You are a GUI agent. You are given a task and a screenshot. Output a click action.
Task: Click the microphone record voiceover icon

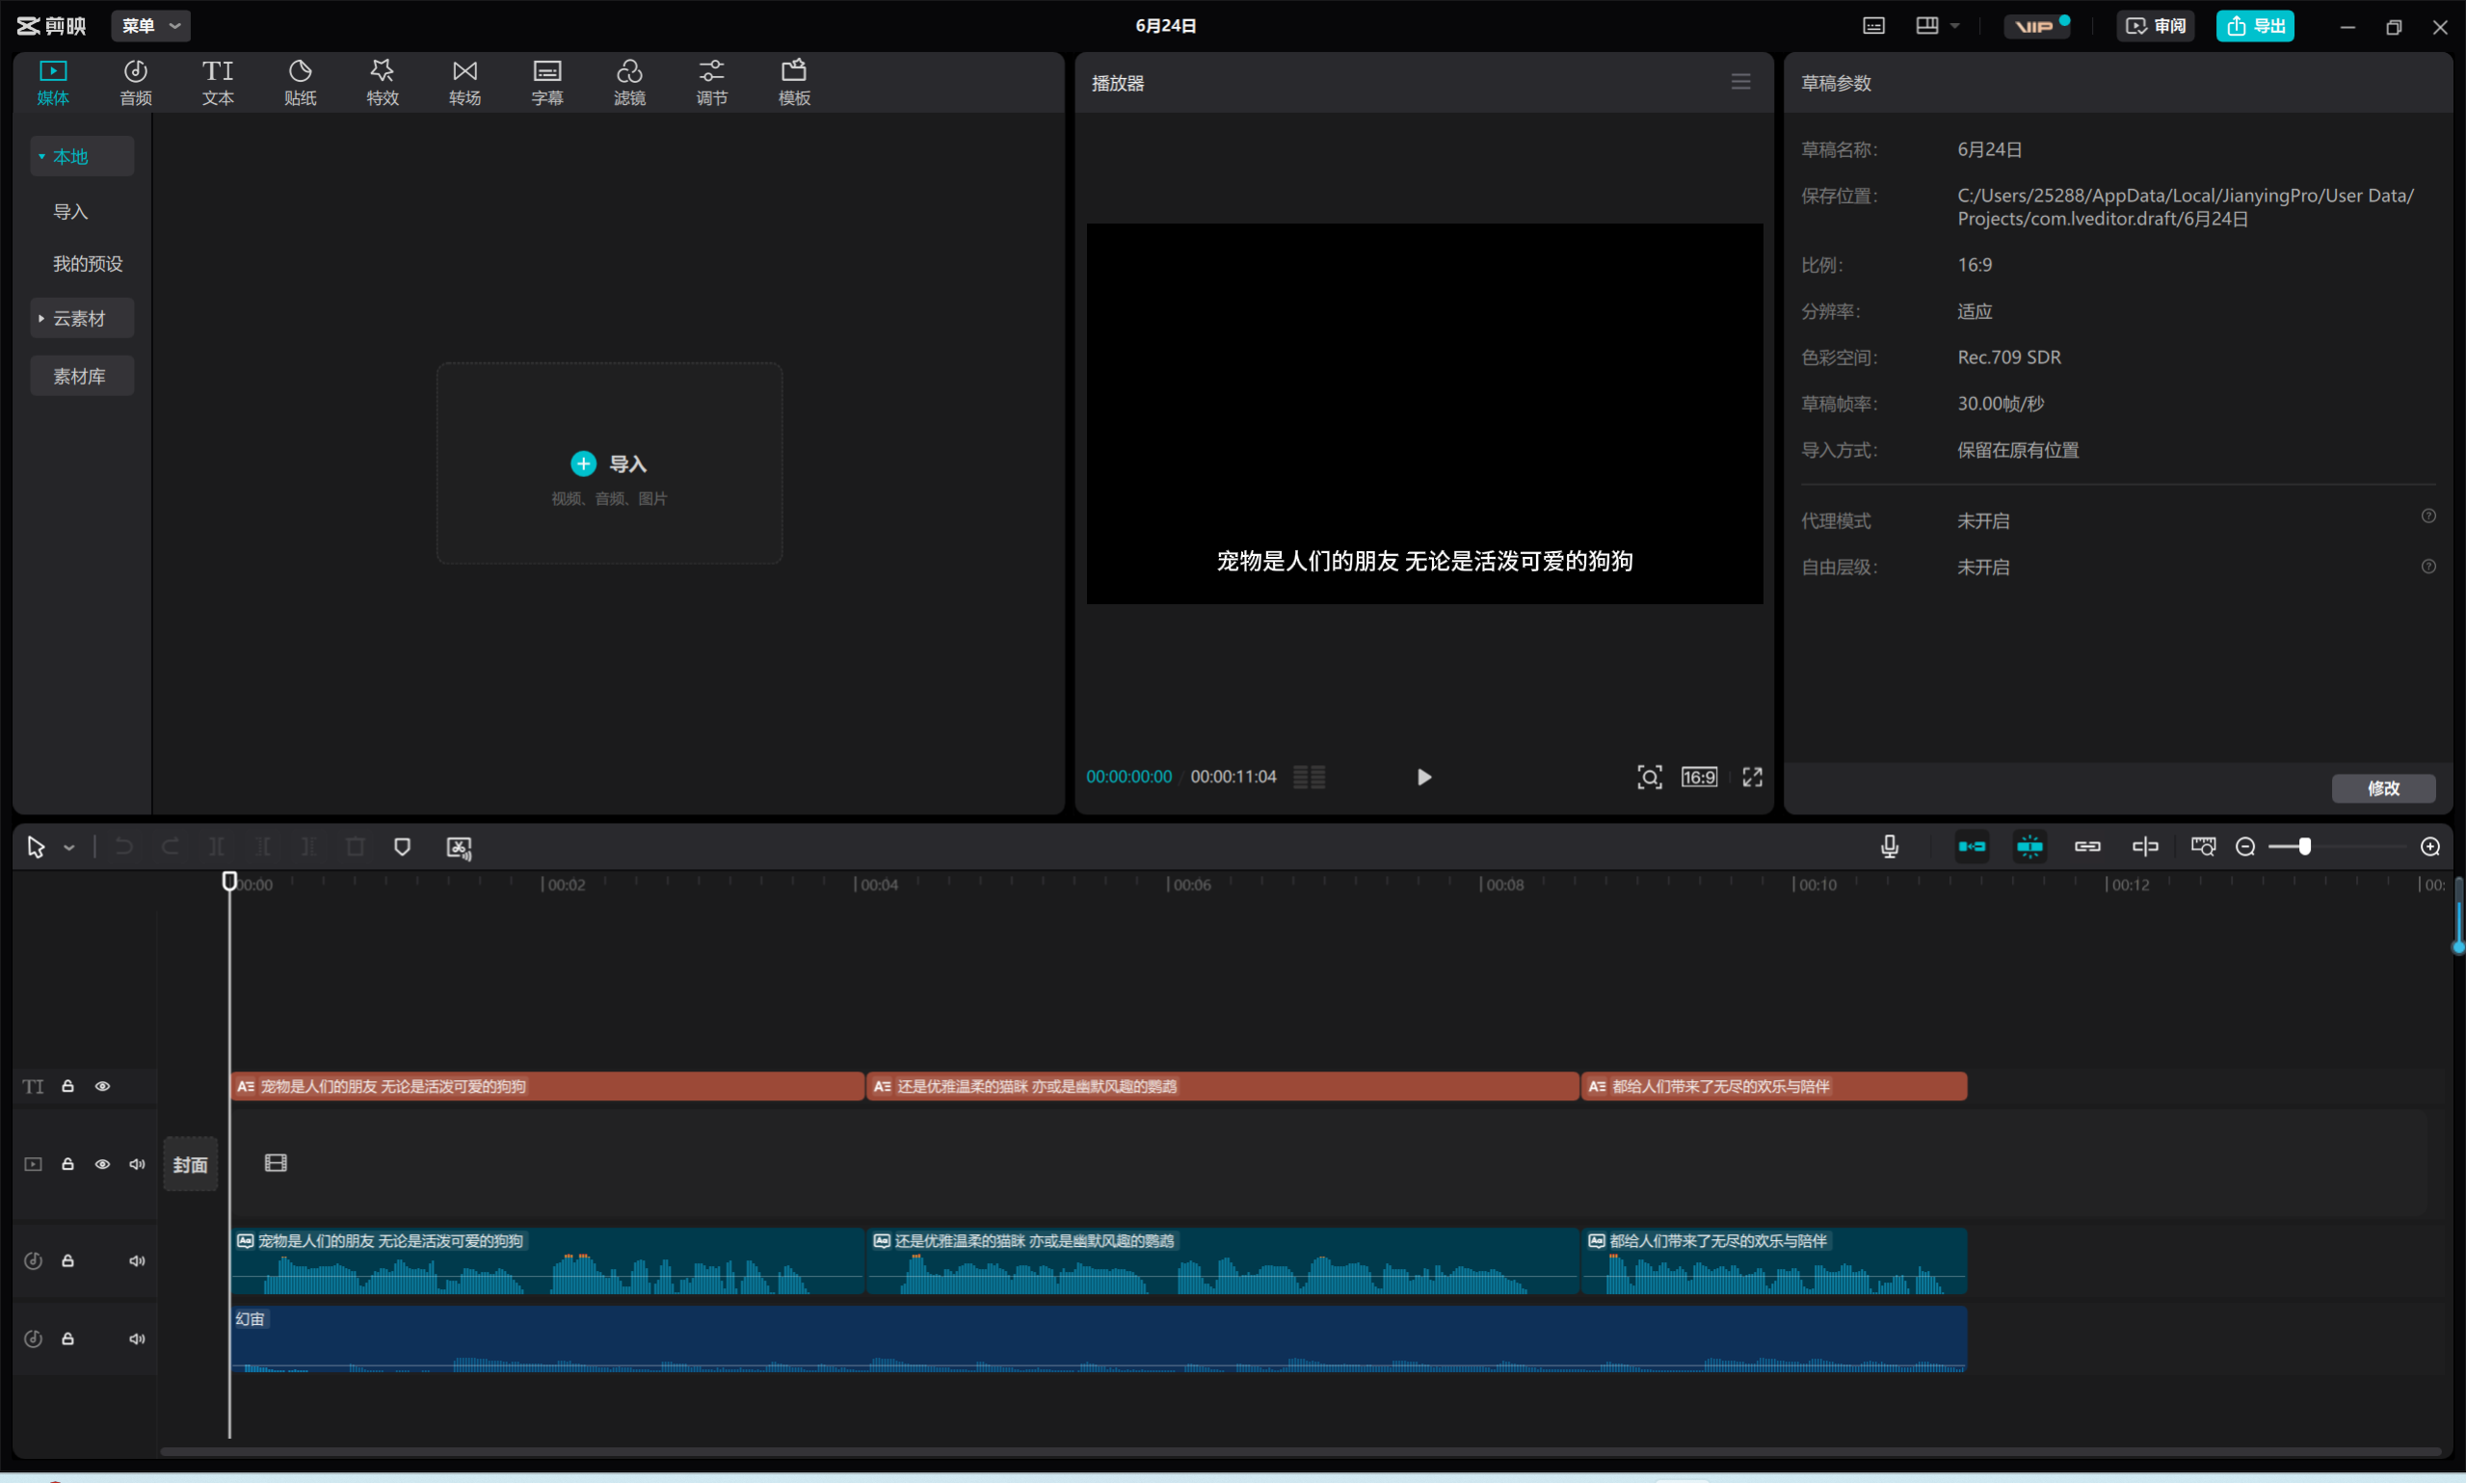click(x=1889, y=846)
